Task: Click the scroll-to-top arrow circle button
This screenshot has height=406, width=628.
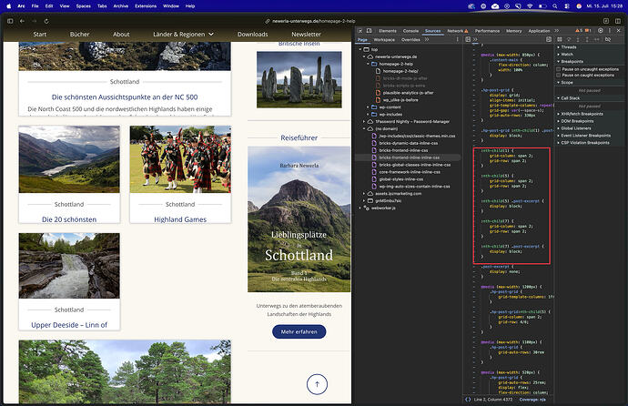Action: point(318,384)
